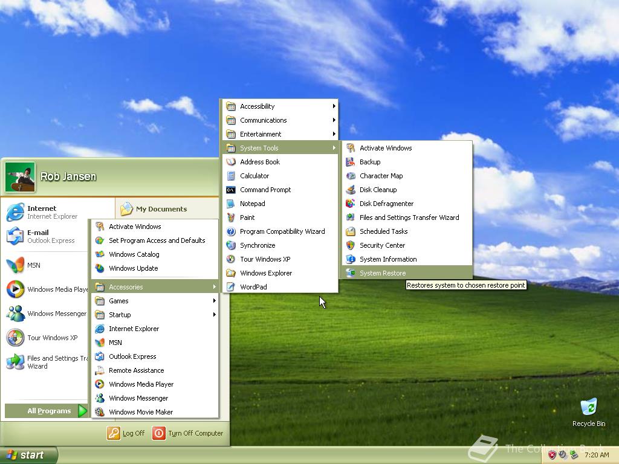Expand the Accessories folder
The height and width of the screenshot is (464, 619).
click(155, 287)
